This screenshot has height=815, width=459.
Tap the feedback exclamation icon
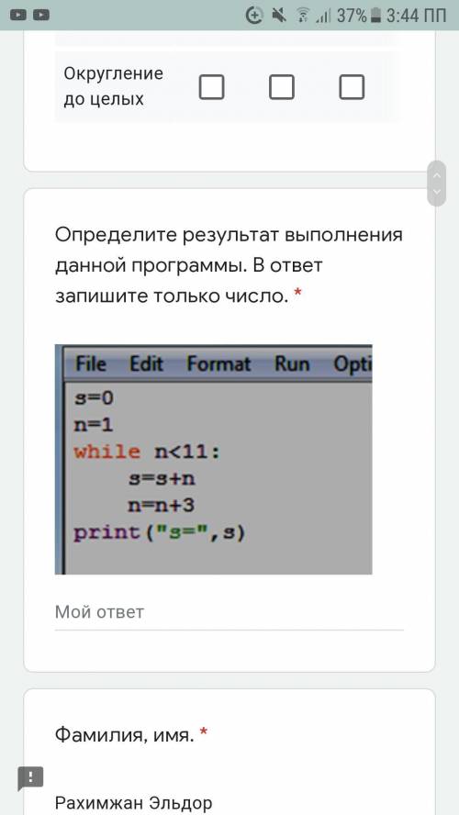pyautogui.click(x=30, y=778)
